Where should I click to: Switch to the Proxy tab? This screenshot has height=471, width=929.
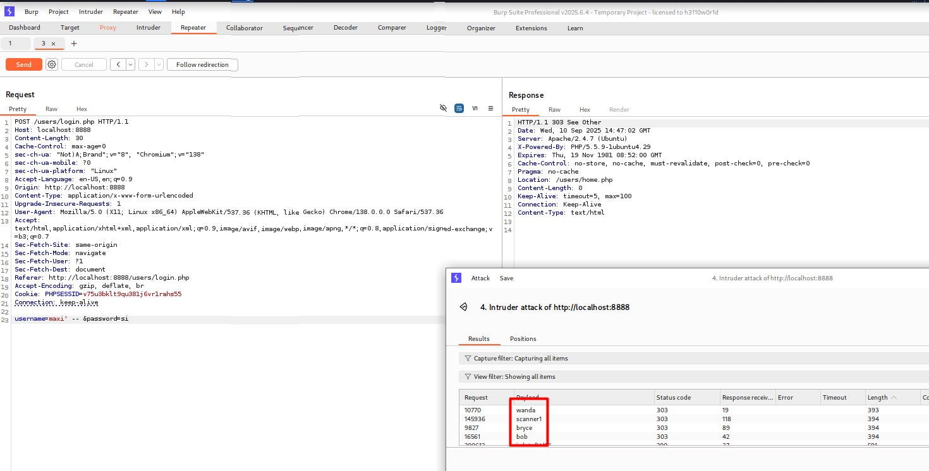click(108, 28)
